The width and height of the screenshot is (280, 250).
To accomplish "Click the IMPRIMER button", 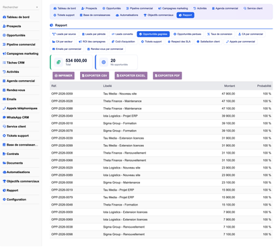I will click(x=63, y=75).
